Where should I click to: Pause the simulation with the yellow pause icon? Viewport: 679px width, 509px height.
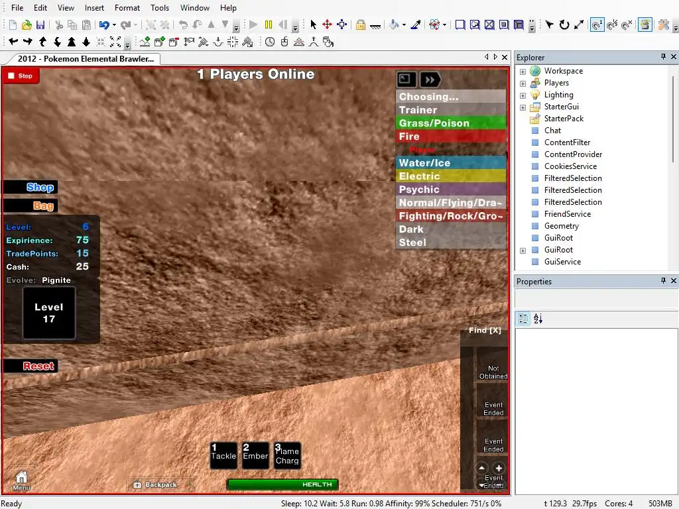pyautogui.click(x=269, y=25)
